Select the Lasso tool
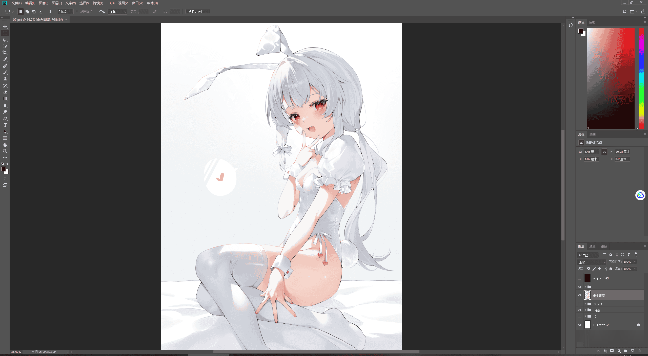Screen dimensions: 648x356 tap(5, 39)
